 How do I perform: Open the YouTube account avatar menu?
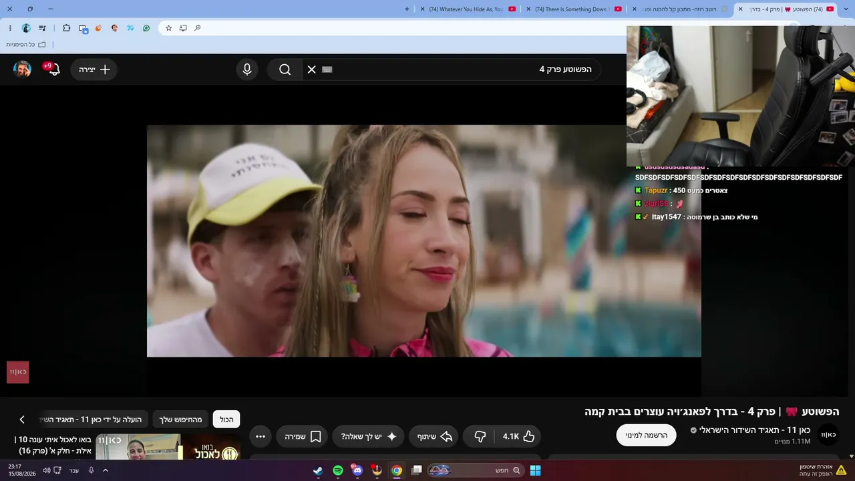(x=23, y=69)
